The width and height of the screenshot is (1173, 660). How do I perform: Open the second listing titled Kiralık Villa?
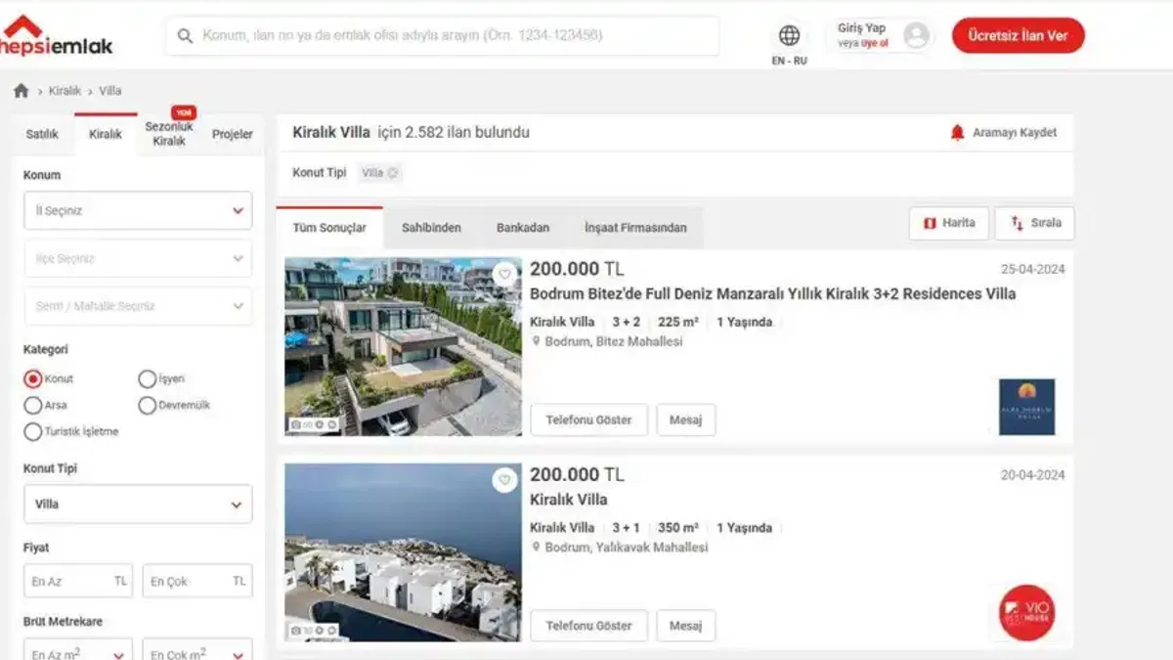[569, 500]
